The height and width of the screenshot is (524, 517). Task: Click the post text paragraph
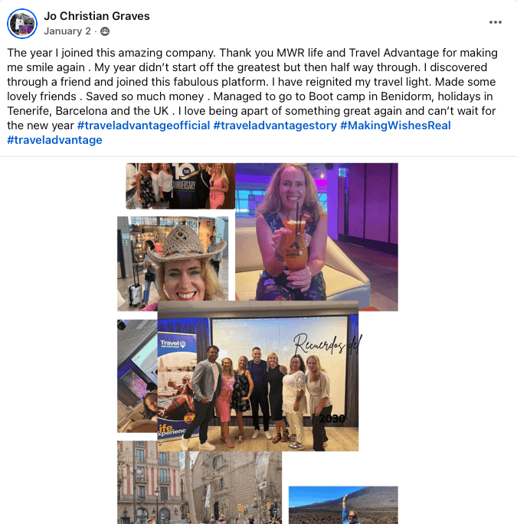(x=253, y=96)
